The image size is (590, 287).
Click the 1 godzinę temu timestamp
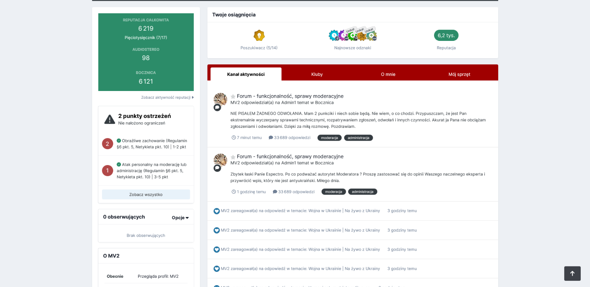click(251, 192)
